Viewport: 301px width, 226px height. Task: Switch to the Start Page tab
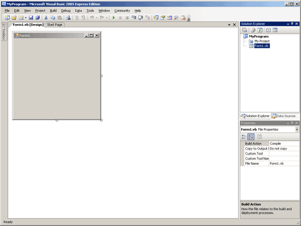[x=55, y=25]
